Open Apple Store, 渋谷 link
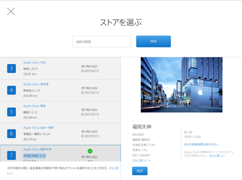This screenshot has height=180, width=242. 34,62
